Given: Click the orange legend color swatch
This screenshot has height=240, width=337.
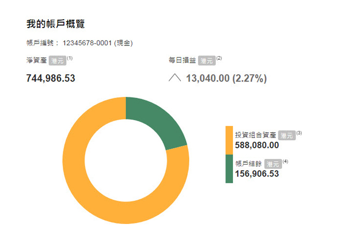Looking at the screenshot, I should [229, 140].
